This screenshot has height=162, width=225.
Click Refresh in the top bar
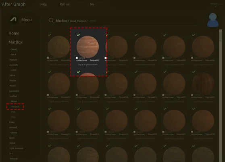coord(65,4)
